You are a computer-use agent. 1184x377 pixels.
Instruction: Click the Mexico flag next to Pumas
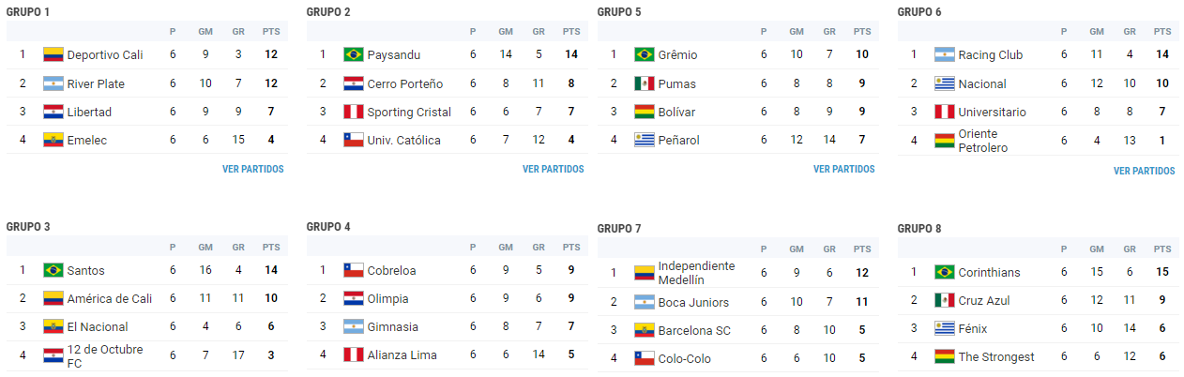tap(644, 83)
